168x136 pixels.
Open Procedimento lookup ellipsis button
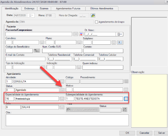coord(126,81)
